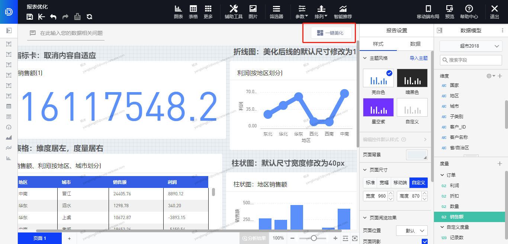The width and height of the screenshot is (508, 244).
Task: Switch to the 数据 tab
Action: coord(415,44)
